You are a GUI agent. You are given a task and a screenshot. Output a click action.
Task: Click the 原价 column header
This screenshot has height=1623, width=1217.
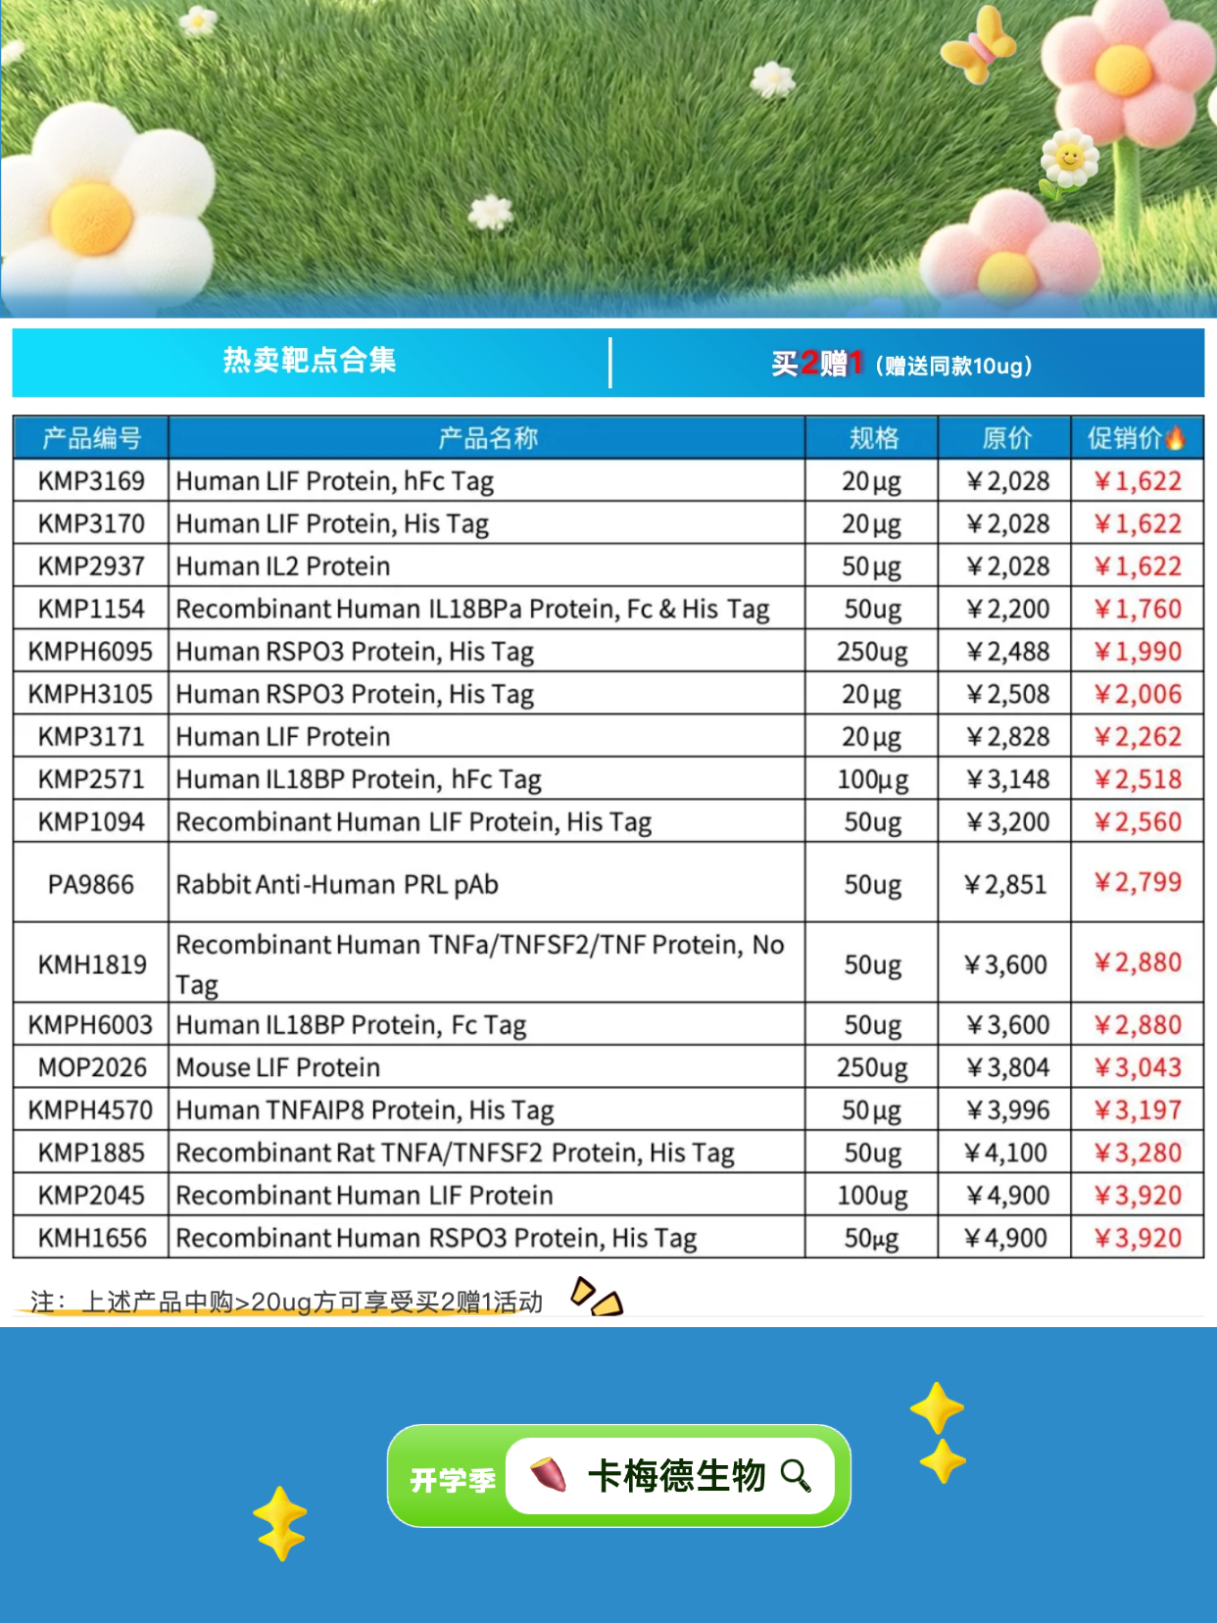pos(1005,438)
